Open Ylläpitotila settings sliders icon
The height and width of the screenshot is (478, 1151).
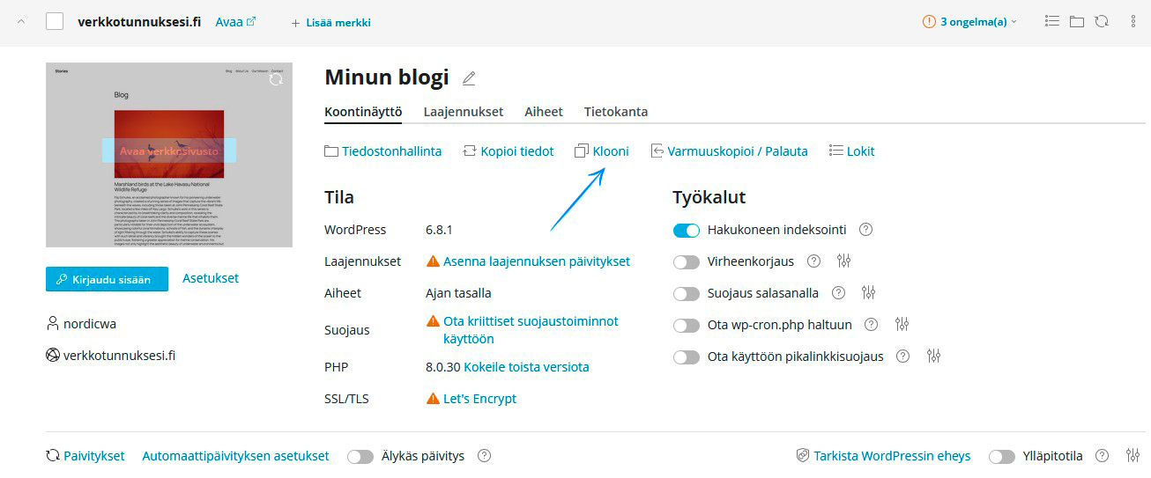(1133, 456)
